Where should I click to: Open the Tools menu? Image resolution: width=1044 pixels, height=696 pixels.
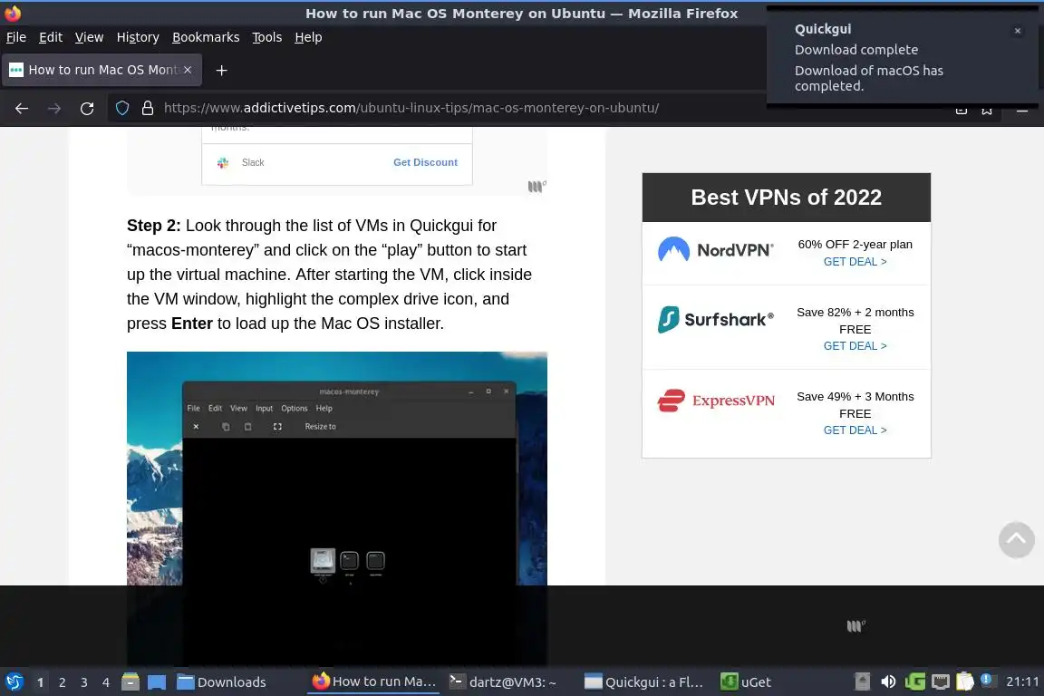click(267, 37)
